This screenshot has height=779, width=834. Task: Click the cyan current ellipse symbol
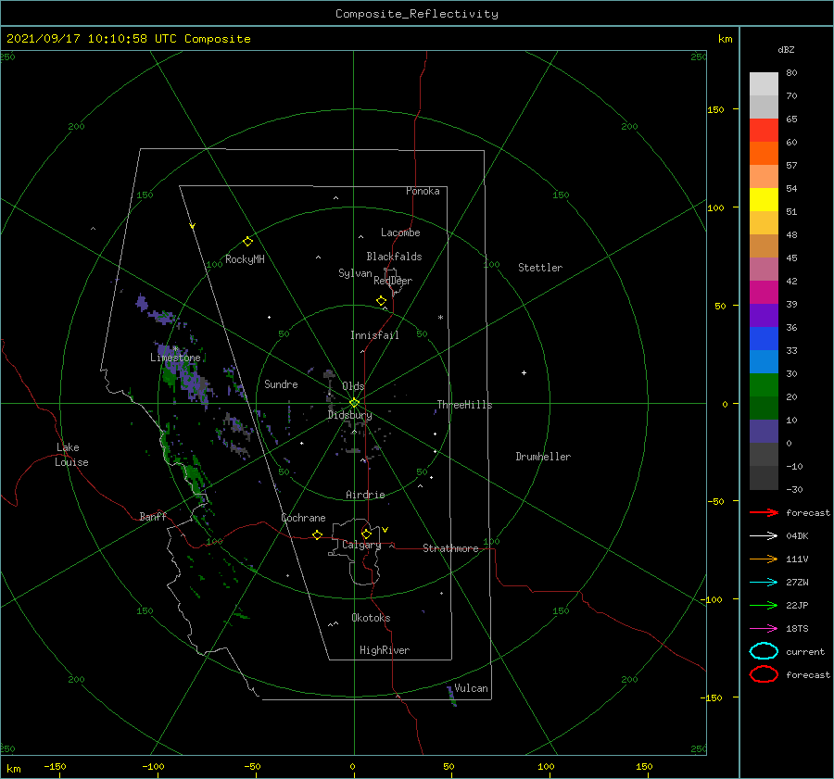tap(764, 651)
